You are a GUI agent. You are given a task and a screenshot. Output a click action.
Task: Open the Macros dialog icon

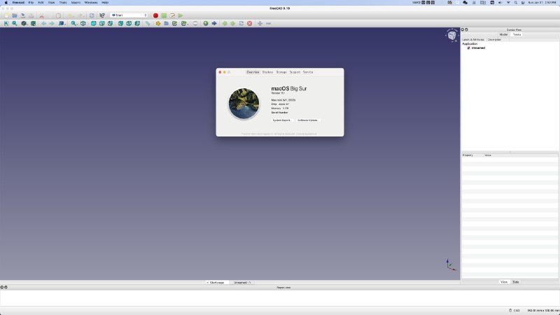click(172, 15)
